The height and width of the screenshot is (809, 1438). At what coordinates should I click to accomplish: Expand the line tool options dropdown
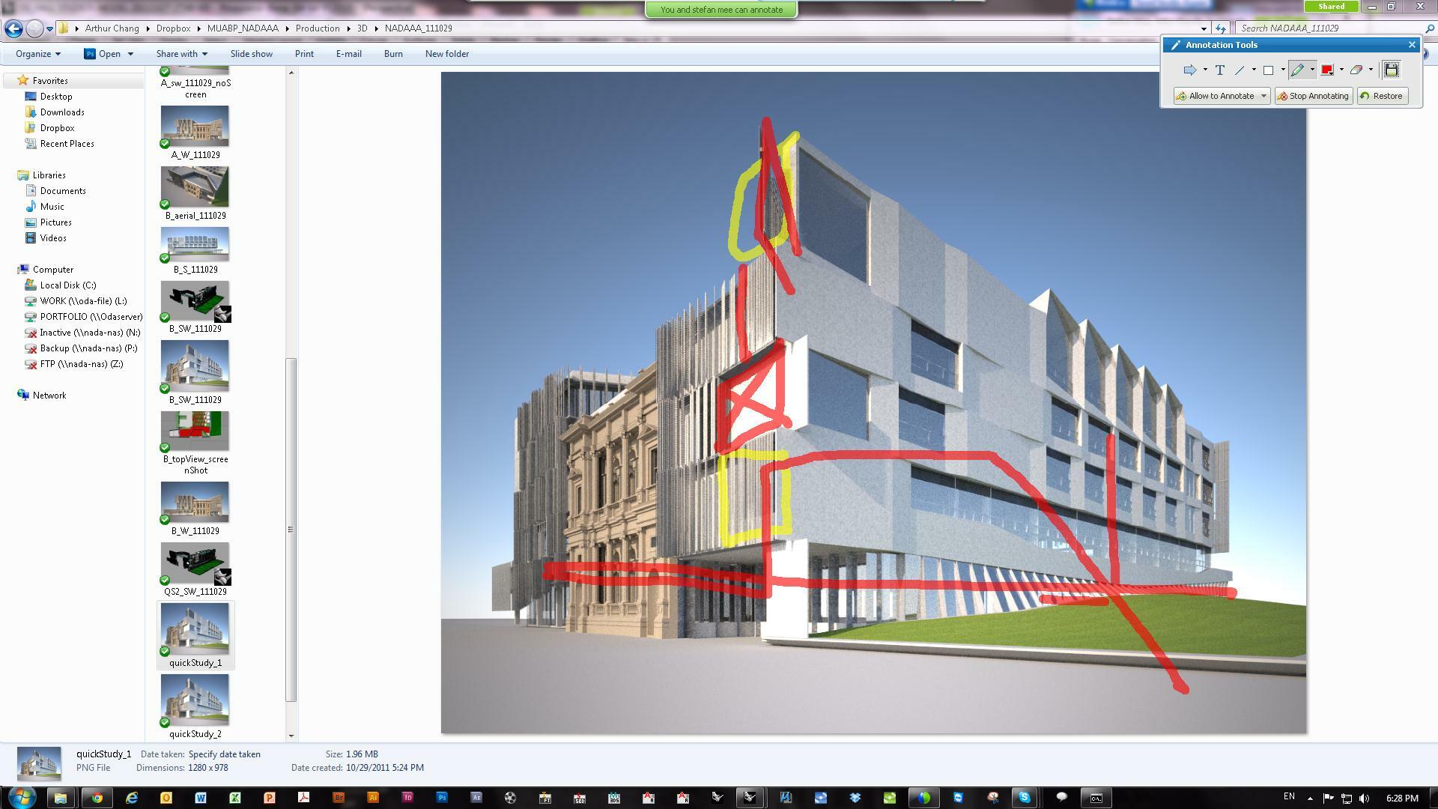(x=1254, y=70)
